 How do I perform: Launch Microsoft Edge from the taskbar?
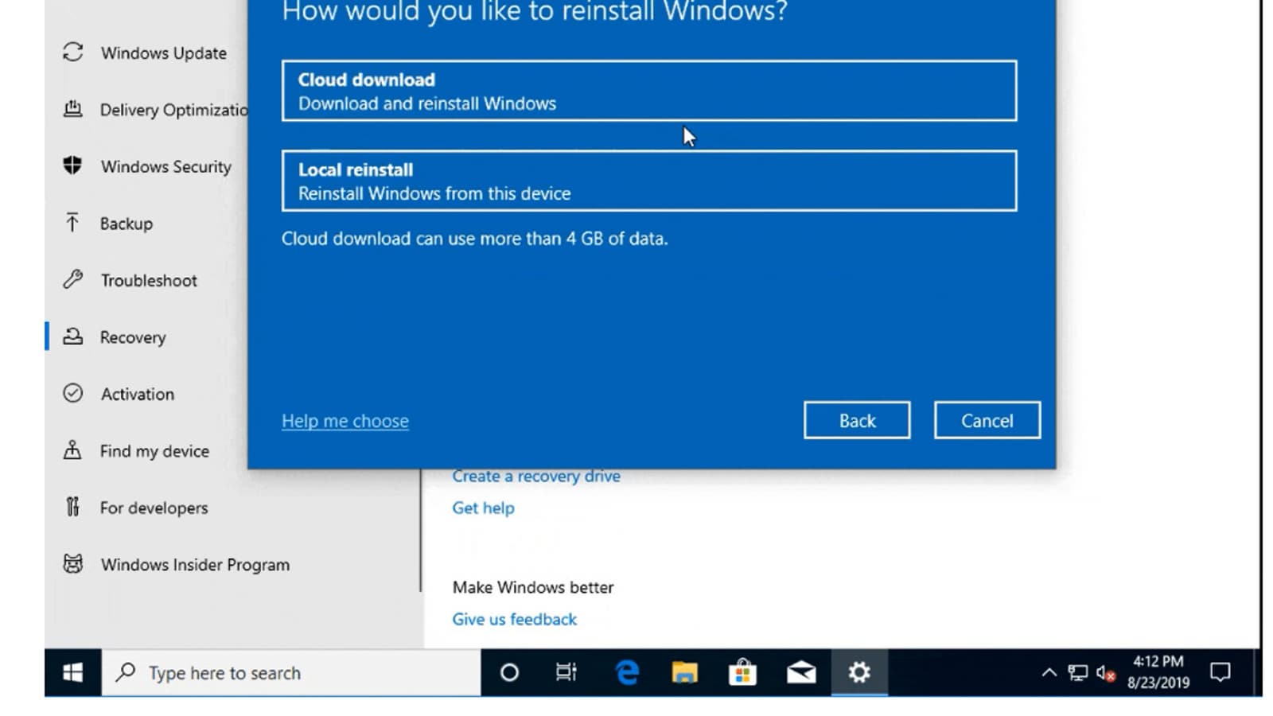[x=627, y=673]
